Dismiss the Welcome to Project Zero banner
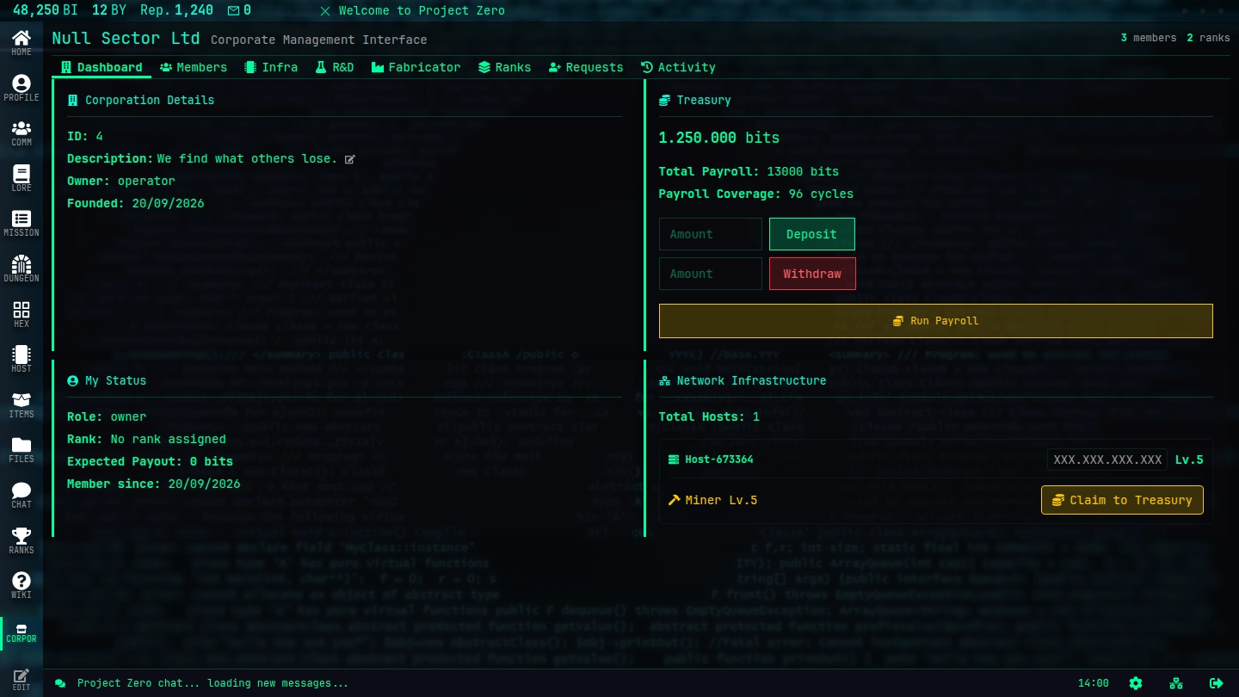The image size is (1239, 697). click(324, 11)
